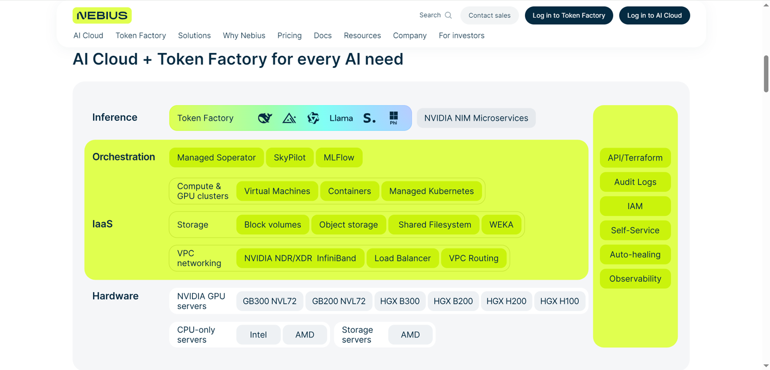Click the page vertical scrollbar thumb
The height and width of the screenshot is (370, 770).
(x=766, y=74)
